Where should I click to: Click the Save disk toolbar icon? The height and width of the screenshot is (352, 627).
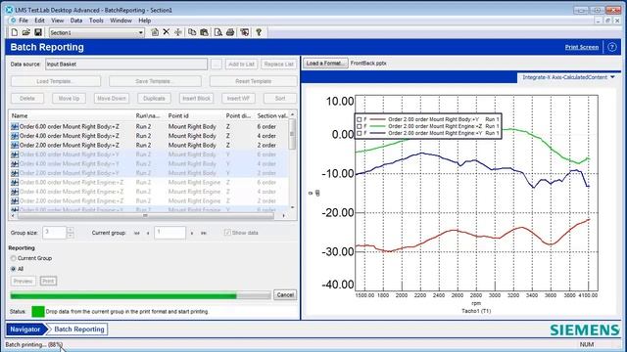click(38, 32)
